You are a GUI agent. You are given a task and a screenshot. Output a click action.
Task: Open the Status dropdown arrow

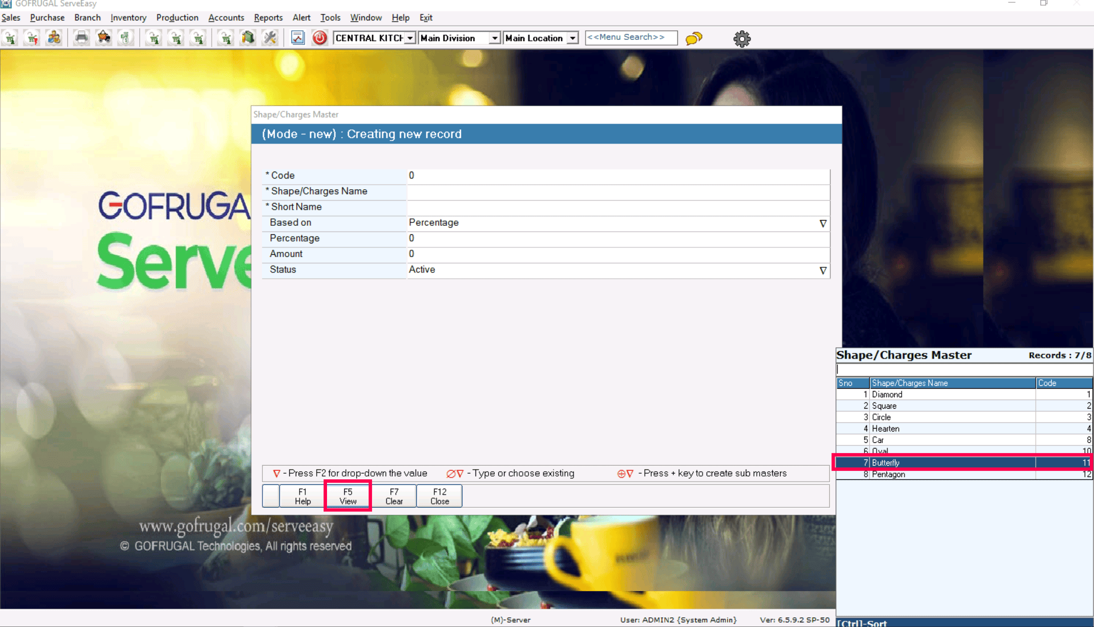pyautogui.click(x=823, y=271)
